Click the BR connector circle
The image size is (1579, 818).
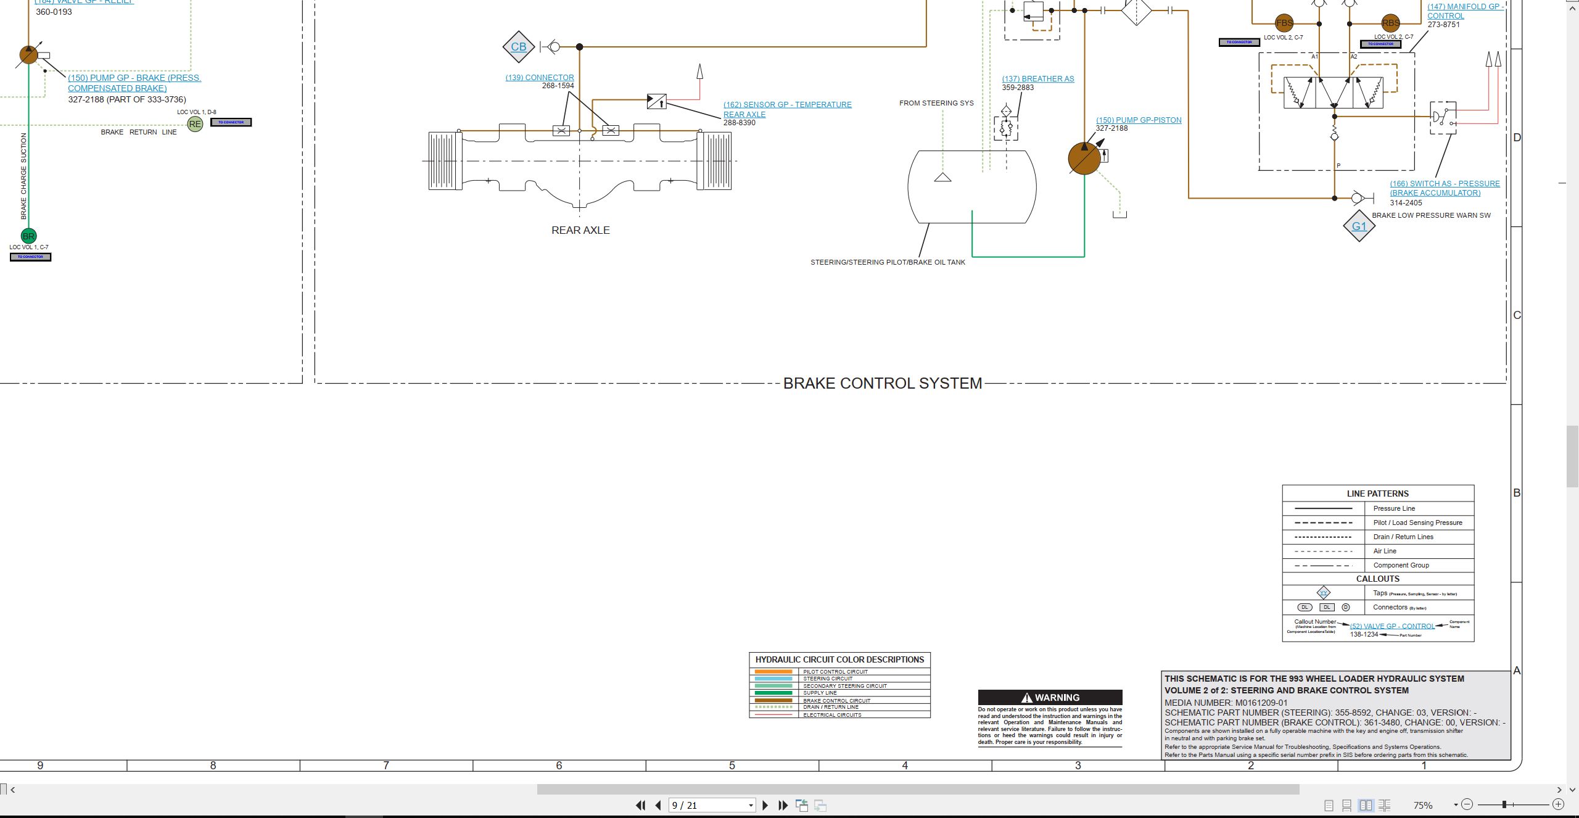[x=28, y=236]
